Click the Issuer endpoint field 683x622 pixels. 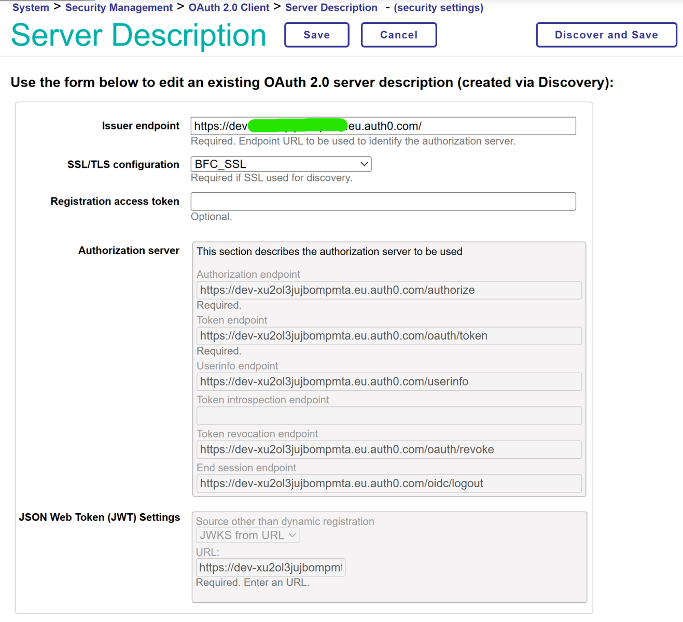pyautogui.click(x=383, y=126)
